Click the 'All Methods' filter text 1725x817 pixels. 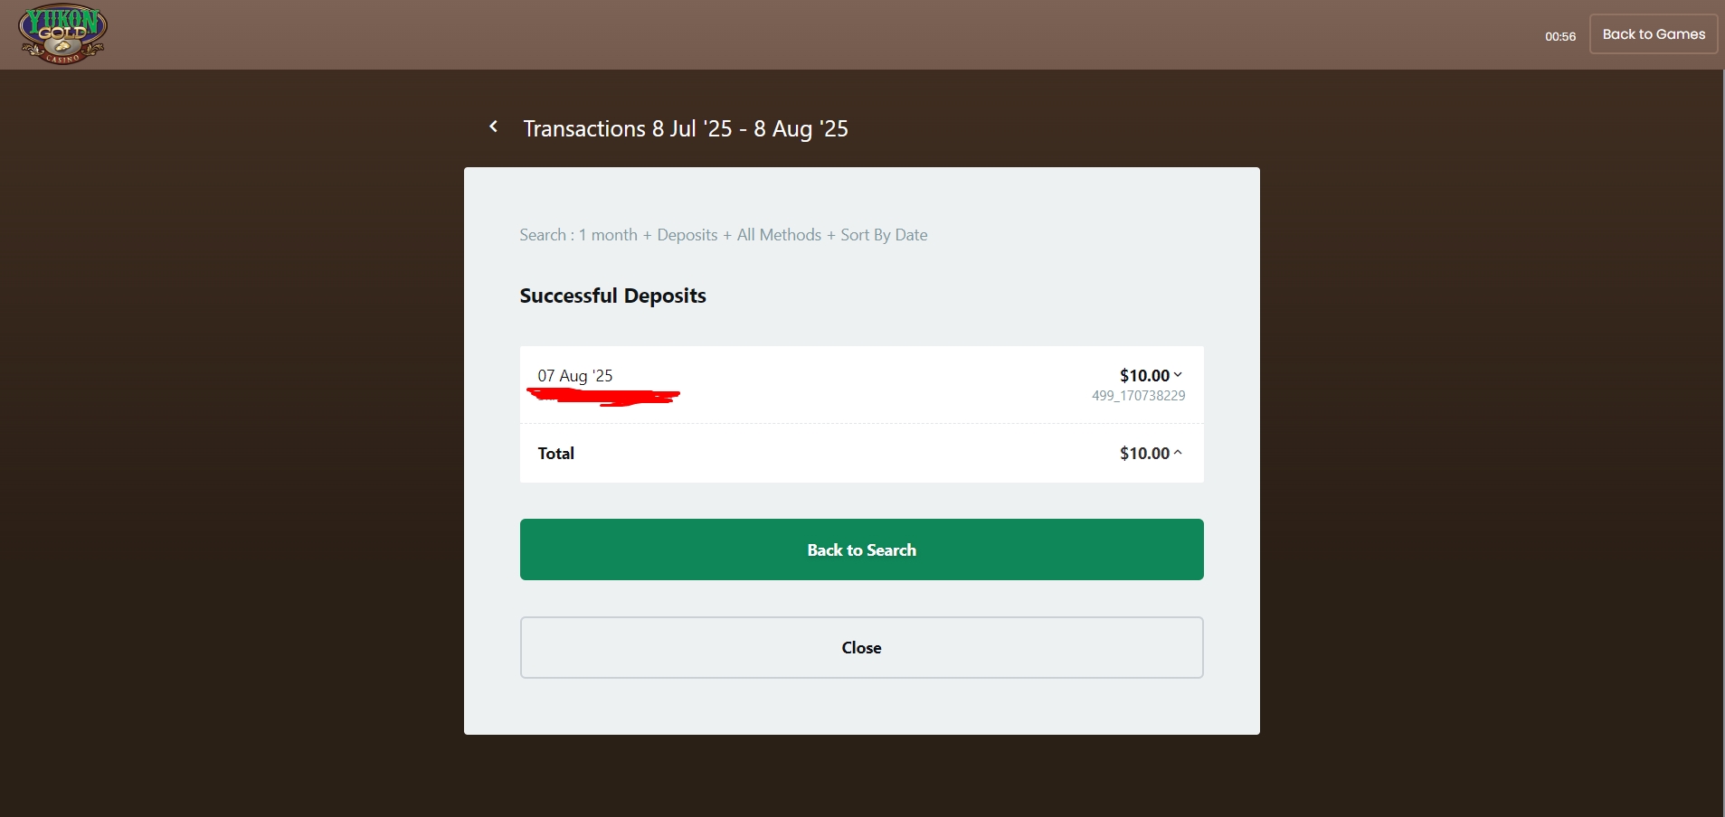coord(779,235)
